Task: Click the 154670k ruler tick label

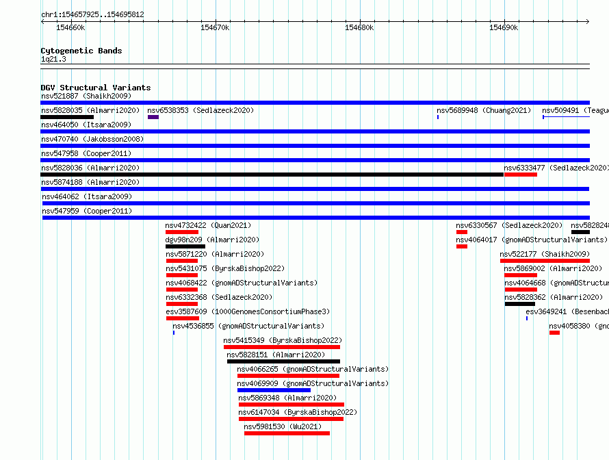Action: pos(215,27)
